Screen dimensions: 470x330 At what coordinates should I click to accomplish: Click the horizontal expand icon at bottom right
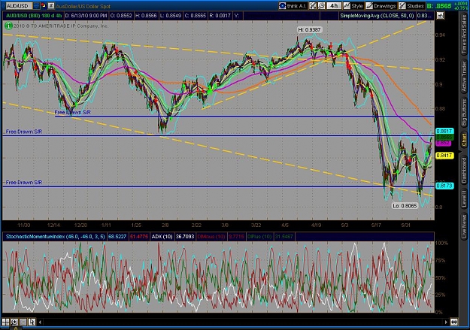453,322
